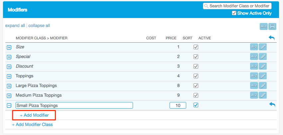Expand the Large Pizza Toppings class
The height and width of the screenshot is (135, 283).
tap(9, 86)
